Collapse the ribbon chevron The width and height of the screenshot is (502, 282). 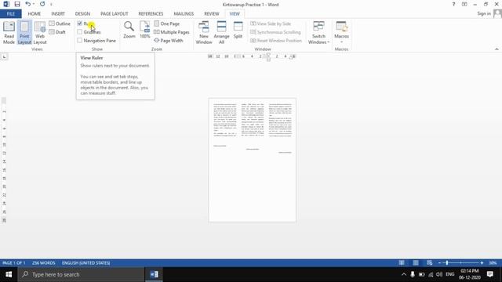tap(497, 49)
